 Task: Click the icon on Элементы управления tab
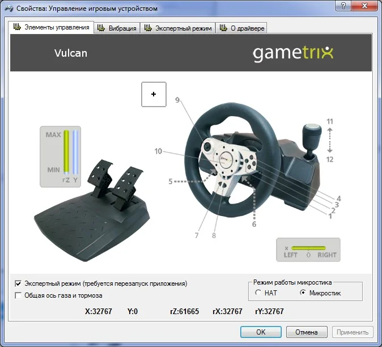click(17, 27)
